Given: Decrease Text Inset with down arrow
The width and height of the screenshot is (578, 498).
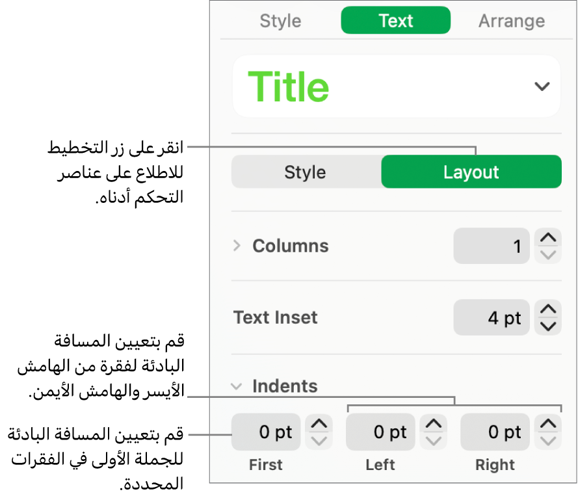Looking at the screenshot, I should point(549,326).
